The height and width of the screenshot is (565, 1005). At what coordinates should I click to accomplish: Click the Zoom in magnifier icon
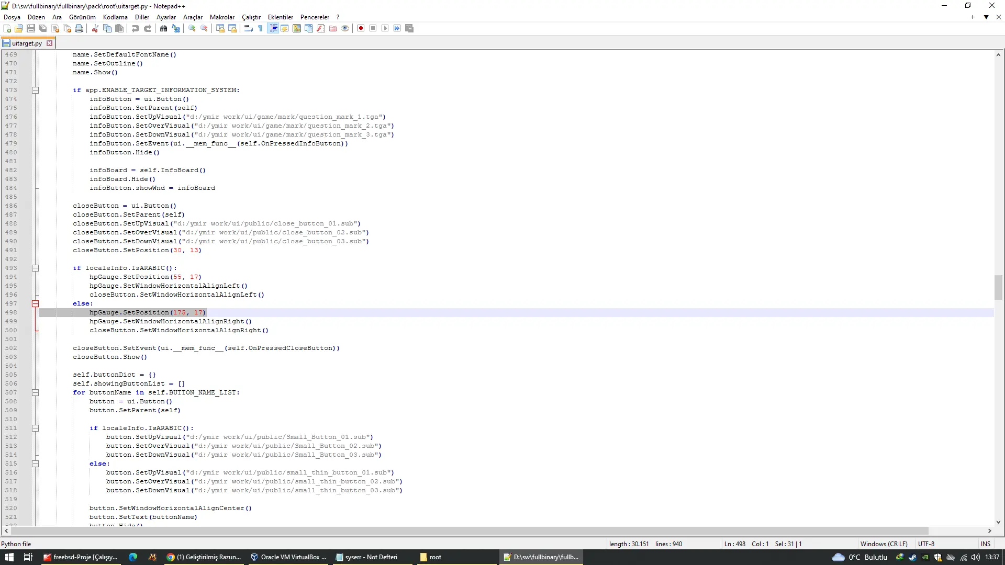[192, 28]
